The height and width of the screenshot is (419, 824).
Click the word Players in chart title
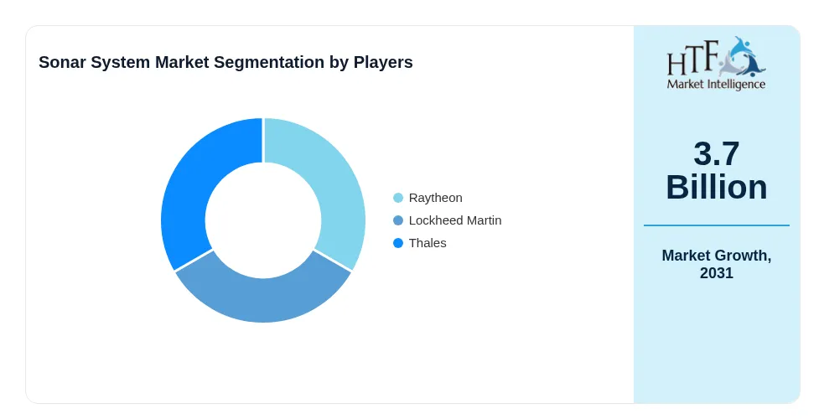383,62
